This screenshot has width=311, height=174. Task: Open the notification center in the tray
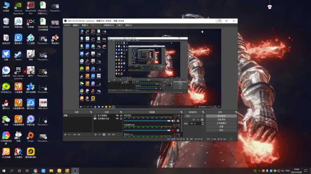306,171
